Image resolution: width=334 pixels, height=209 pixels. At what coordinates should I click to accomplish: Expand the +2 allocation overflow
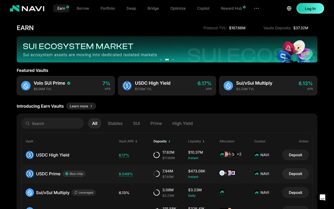tap(239, 154)
